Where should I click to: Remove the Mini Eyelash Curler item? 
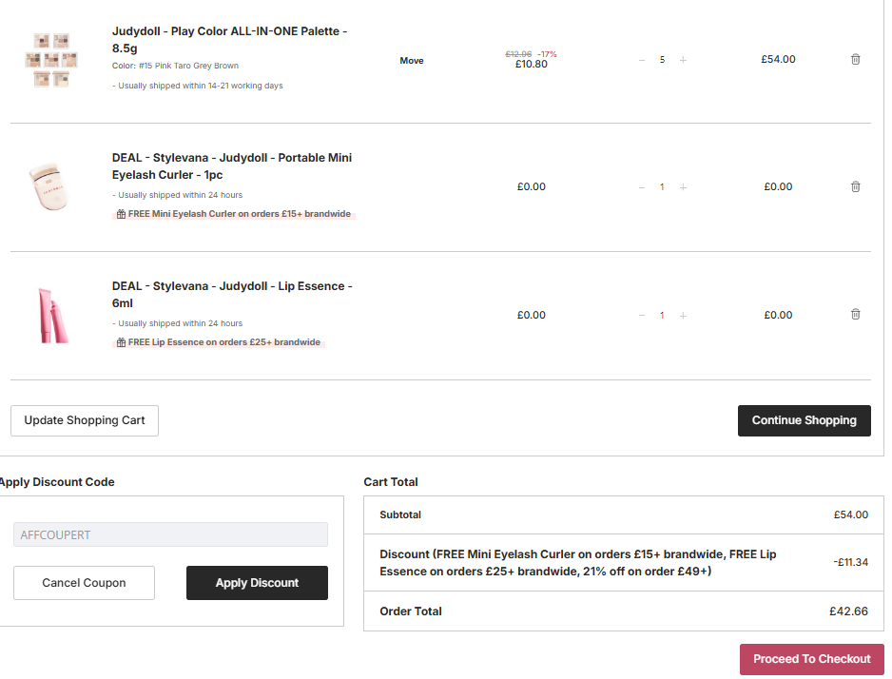click(x=855, y=186)
